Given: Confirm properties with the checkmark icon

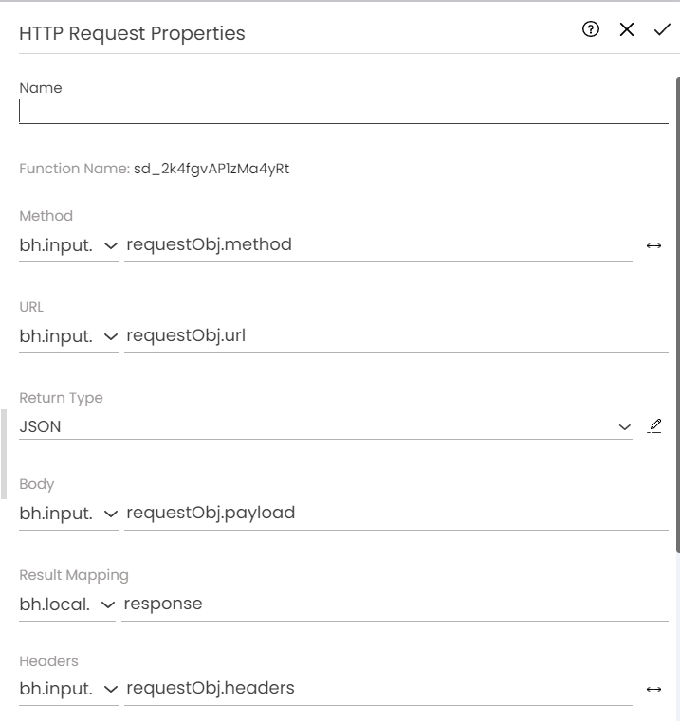Looking at the screenshot, I should click(x=662, y=29).
